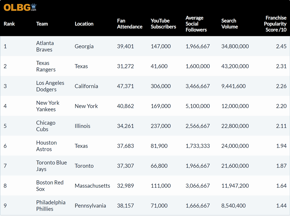This screenshot has width=290, height=216.
Task: Select the Boston Red Sox team cell
Action: (x=50, y=186)
